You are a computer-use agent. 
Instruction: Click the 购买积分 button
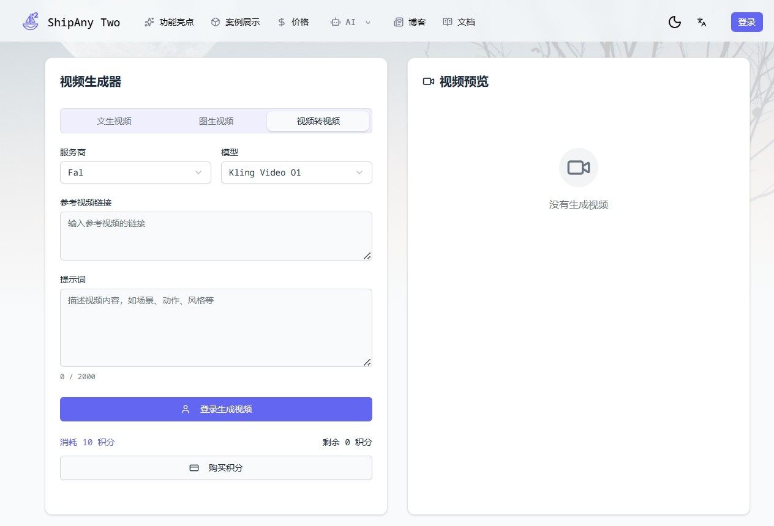click(216, 468)
